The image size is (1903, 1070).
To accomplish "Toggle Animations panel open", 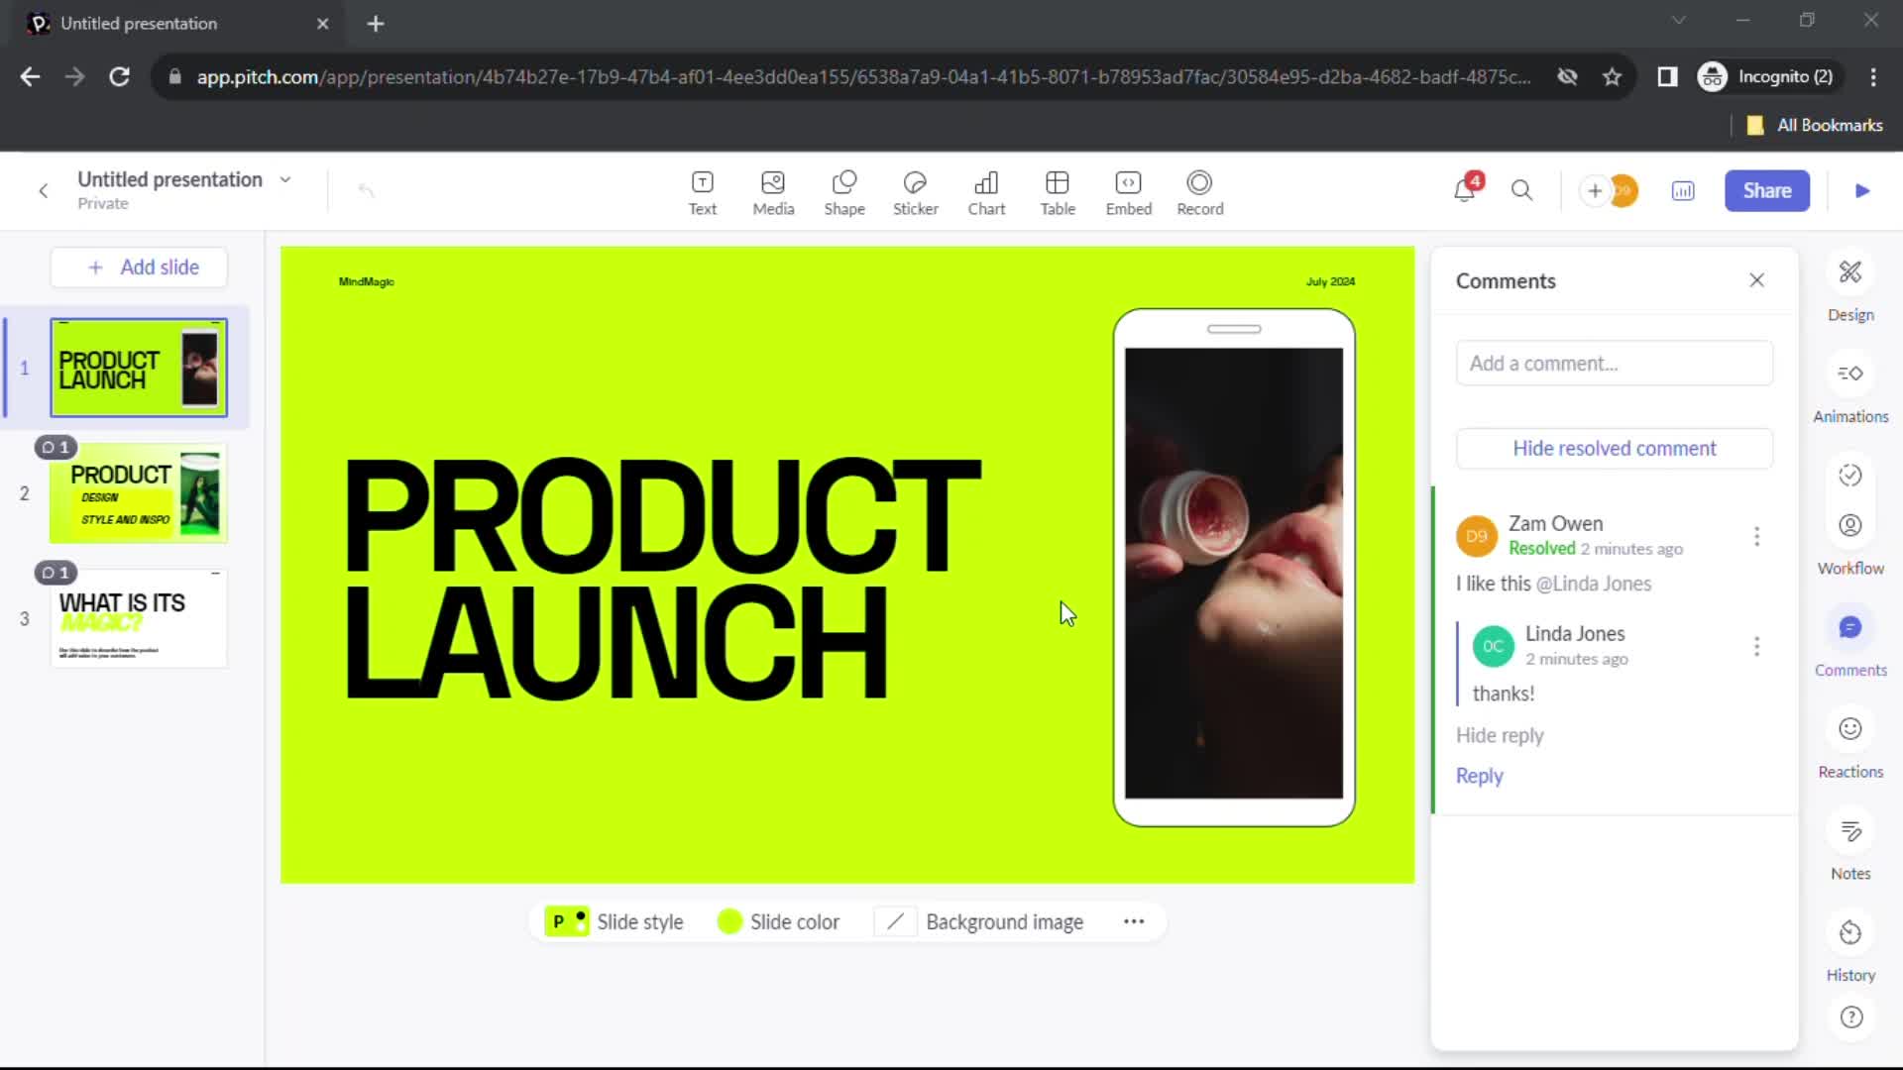I will pos(1852,373).
